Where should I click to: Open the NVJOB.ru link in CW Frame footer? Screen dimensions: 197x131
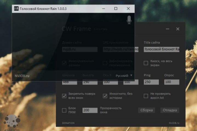174,123
